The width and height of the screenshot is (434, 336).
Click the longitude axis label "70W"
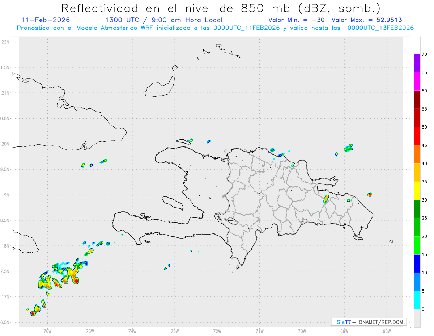302,331
